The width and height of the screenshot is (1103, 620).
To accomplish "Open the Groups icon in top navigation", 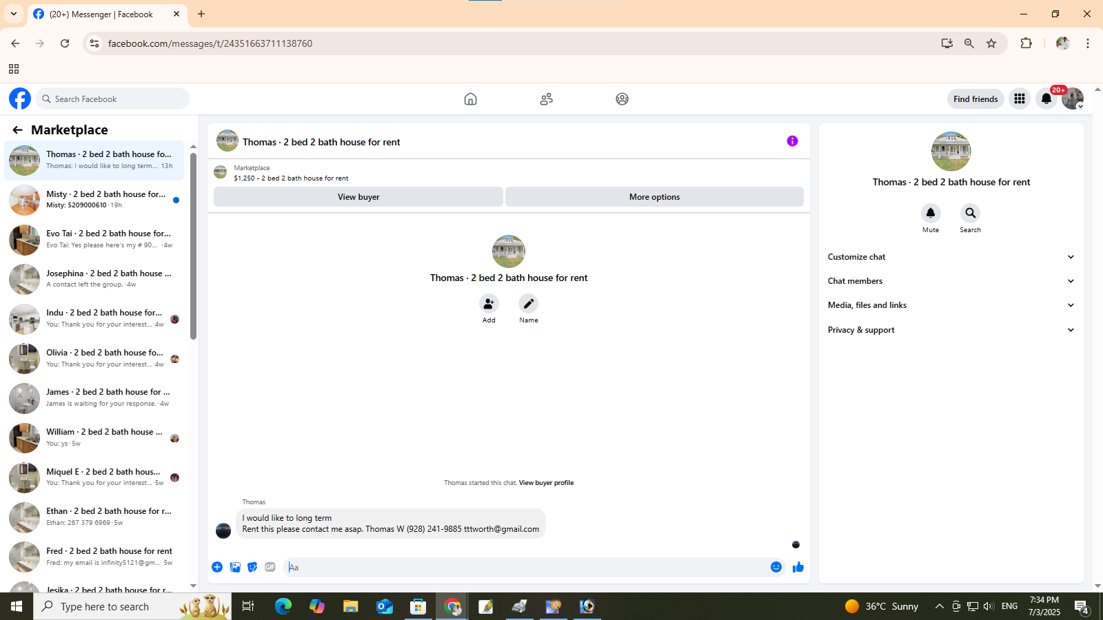I will [x=622, y=99].
